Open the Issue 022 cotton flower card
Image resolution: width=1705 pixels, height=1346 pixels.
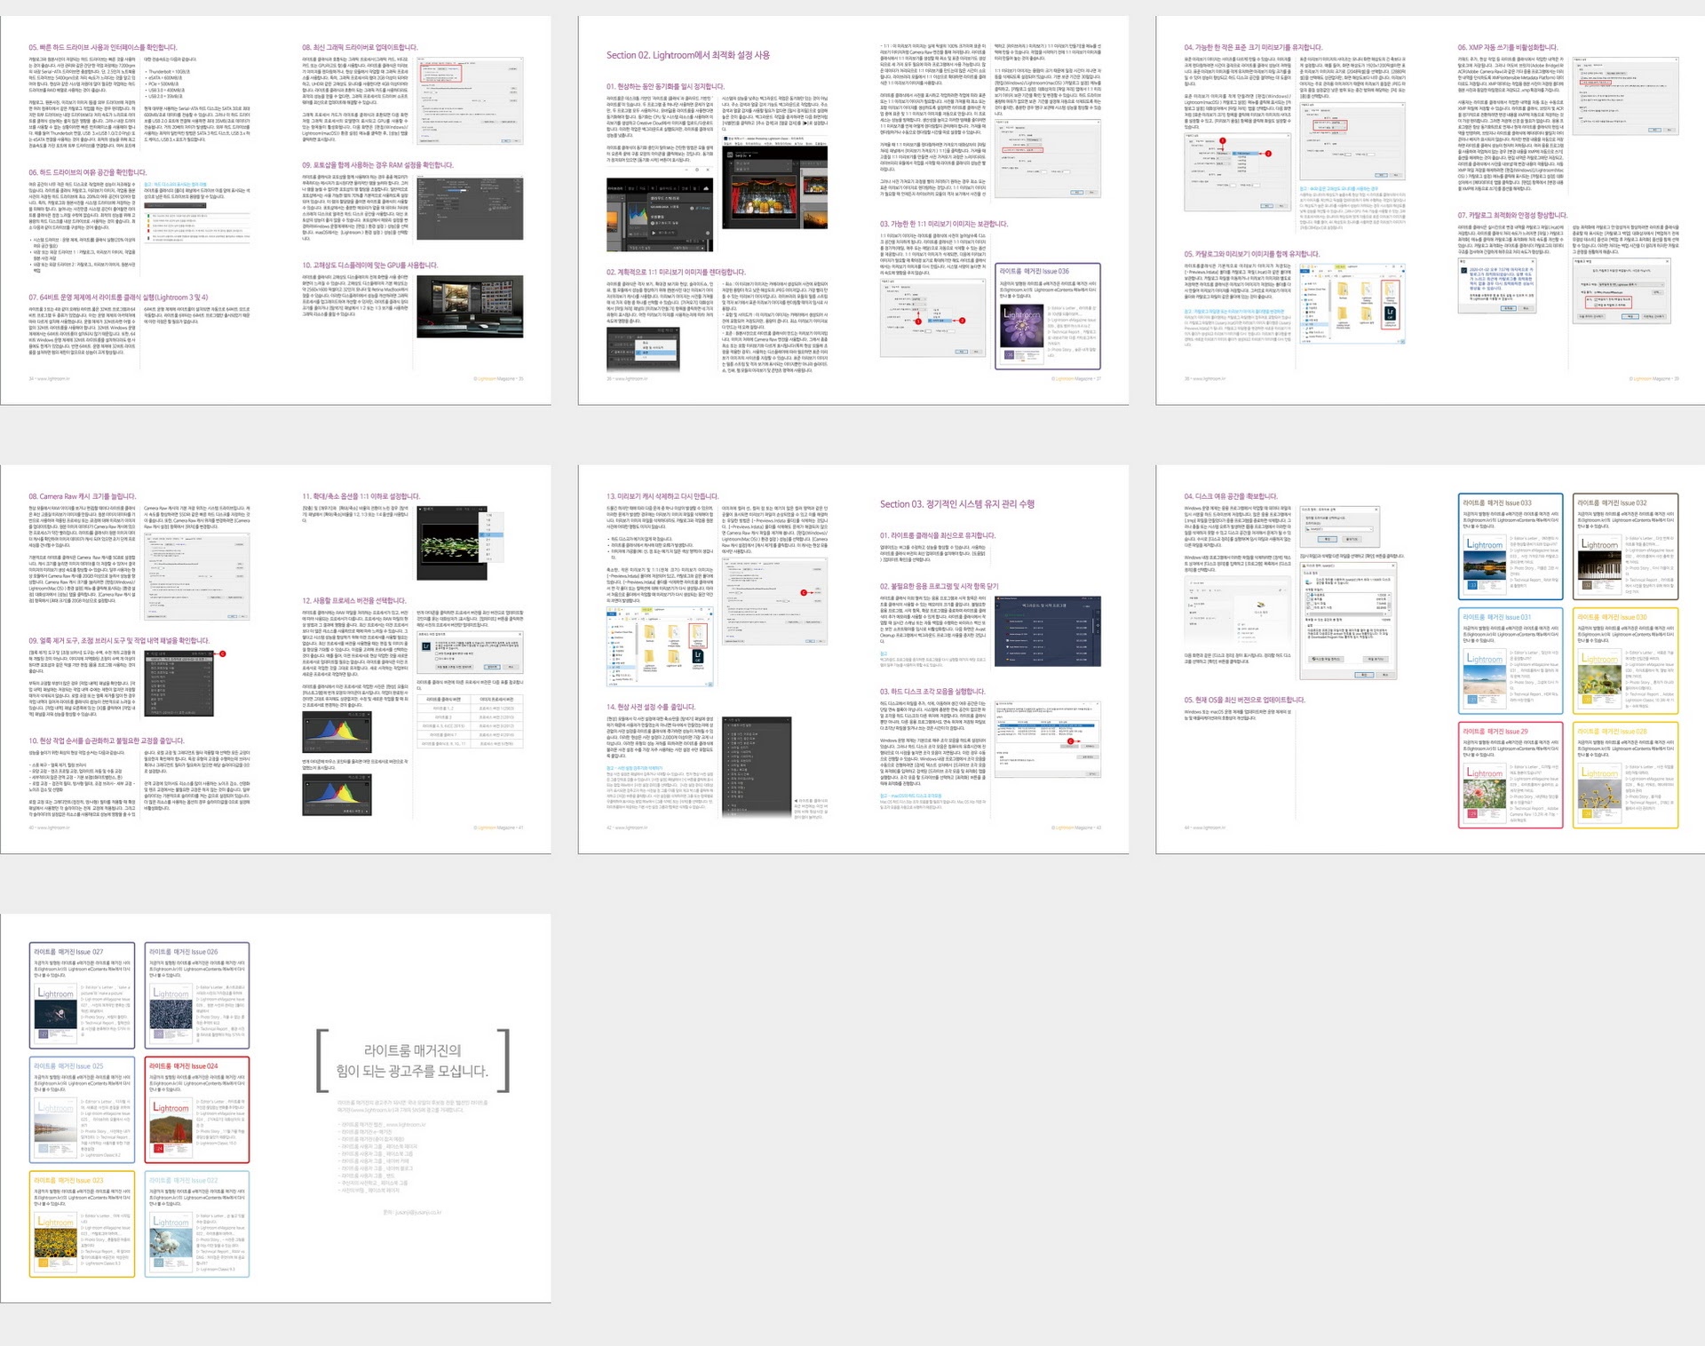197,1223
